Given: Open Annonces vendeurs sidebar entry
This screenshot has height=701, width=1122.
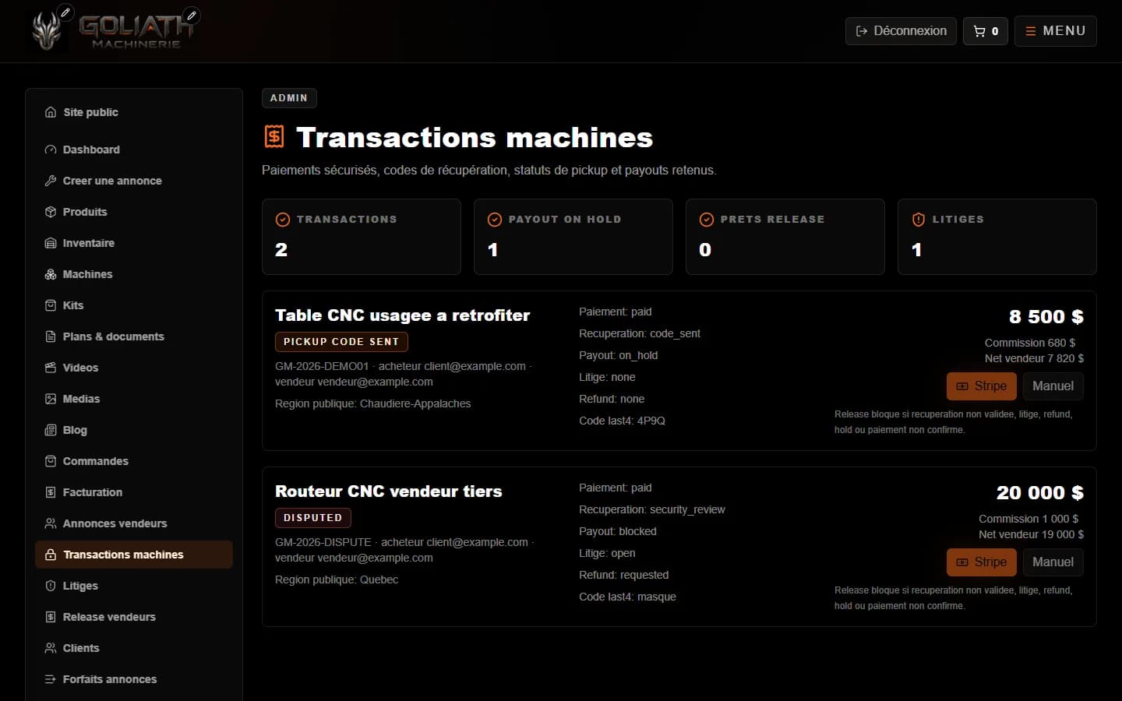Looking at the screenshot, I should pos(134,523).
